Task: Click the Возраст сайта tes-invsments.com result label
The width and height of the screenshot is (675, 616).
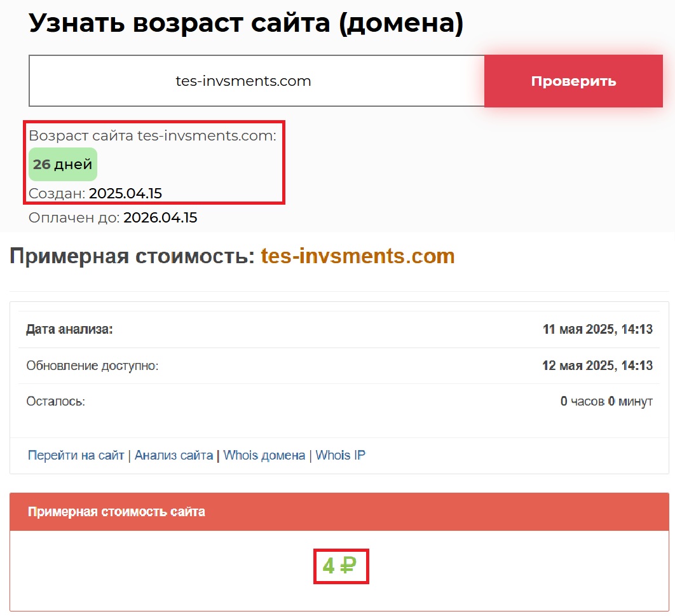Action: coord(153,135)
